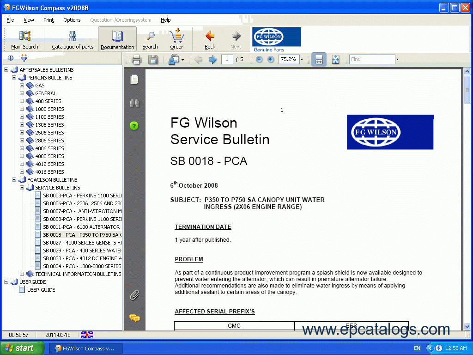Viewport: 473px width, 355px height.
Task: Click the page number input field
Action: pos(227,60)
